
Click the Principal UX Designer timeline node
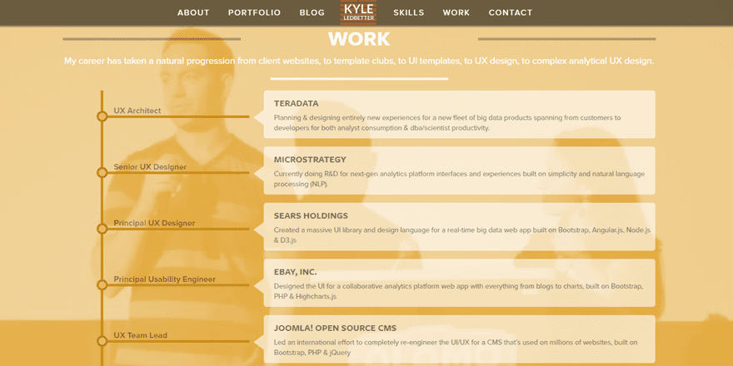102,229
